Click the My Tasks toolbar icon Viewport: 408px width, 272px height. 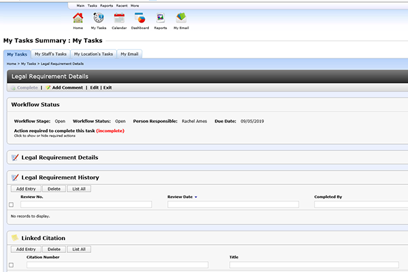[x=99, y=18]
